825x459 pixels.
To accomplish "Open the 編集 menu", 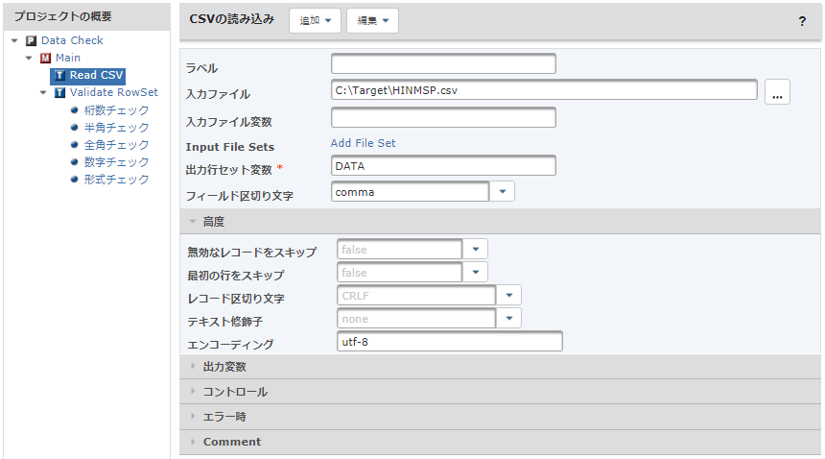I will 372,20.
